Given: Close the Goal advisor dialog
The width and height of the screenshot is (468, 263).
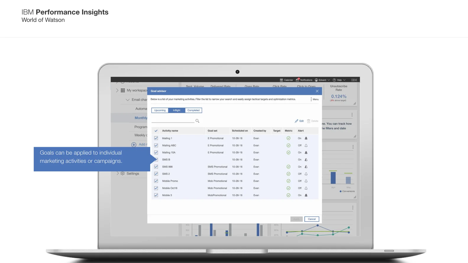Looking at the screenshot, I should 317,91.
